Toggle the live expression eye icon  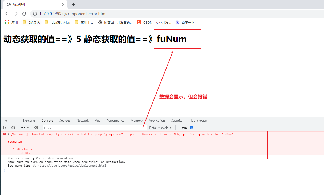pos(36,128)
